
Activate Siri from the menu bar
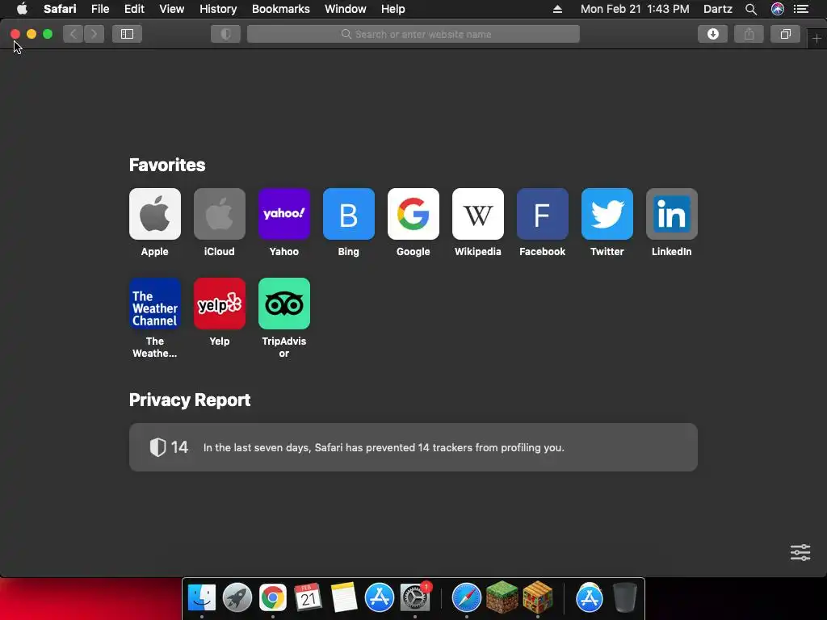(778, 9)
